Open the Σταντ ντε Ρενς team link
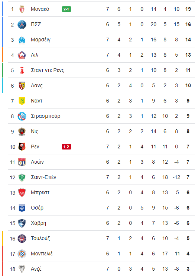 point(48,70)
